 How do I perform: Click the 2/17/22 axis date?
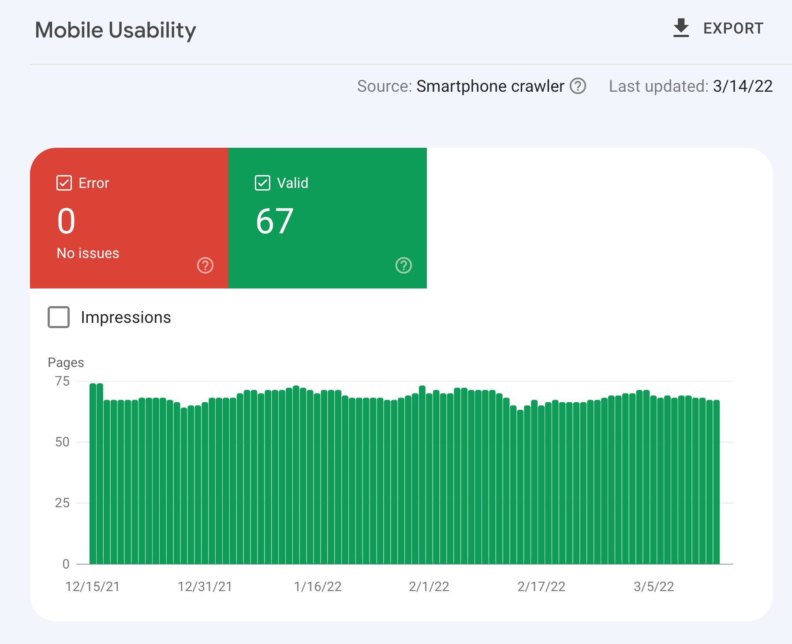click(542, 587)
